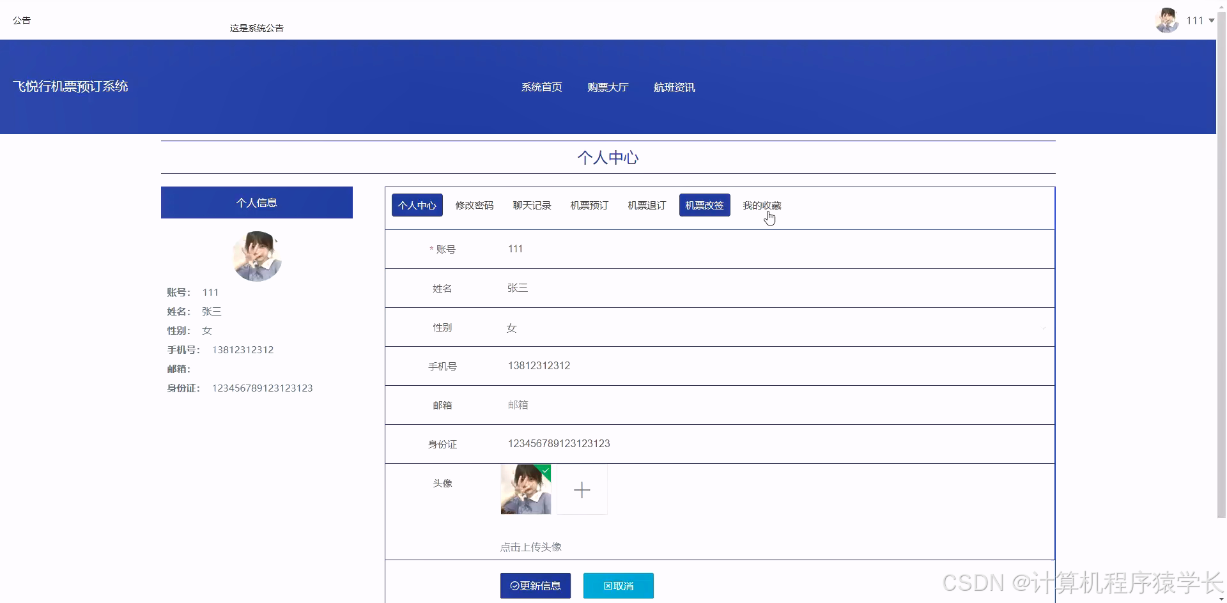1227x603 pixels.
Task: Click the 更新信息 button to save changes
Action: click(x=536, y=585)
